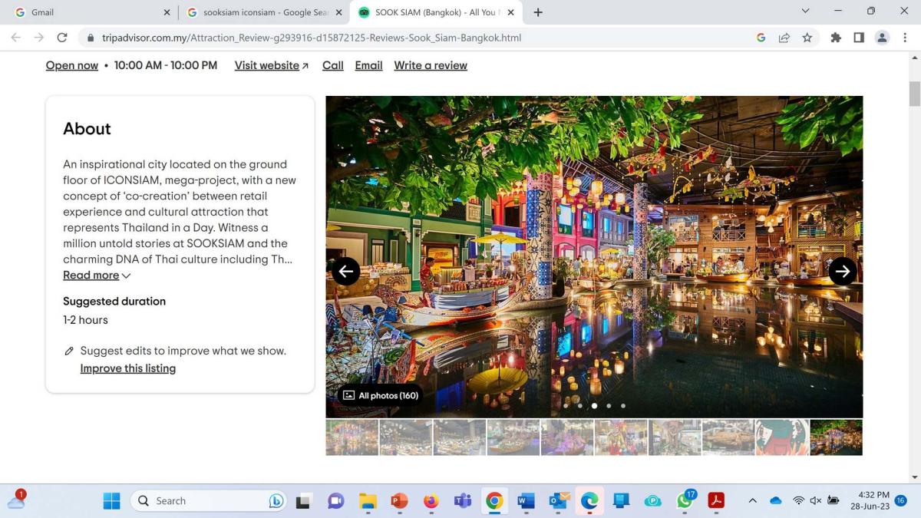This screenshot has width=921, height=518.
Task: Share this page from the address bar
Action: coord(784,38)
